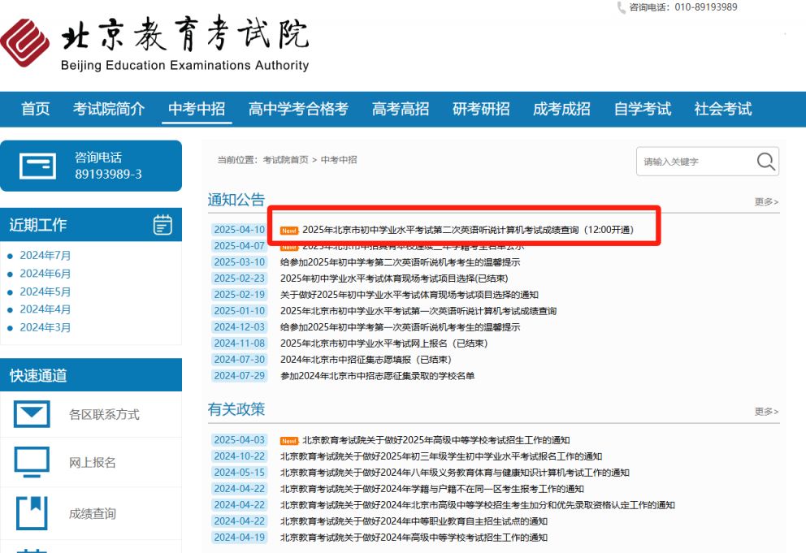This screenshot has height=553, width=806.
Task: Open the 高中学考合格考 menu item
Action: click(299, 109)
